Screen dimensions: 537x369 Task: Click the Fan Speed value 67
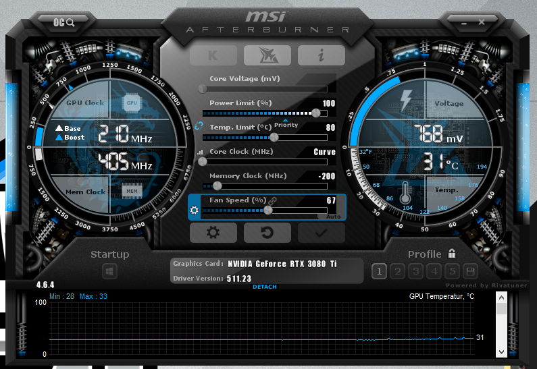coord(331,200)
